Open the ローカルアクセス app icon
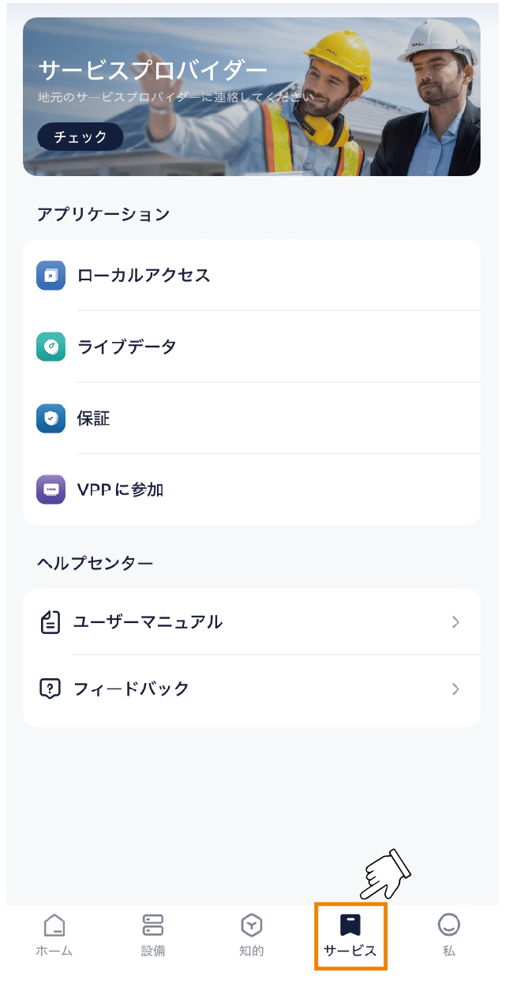The height and width of the screenshot is (987, 505). (x=50, y=276)
